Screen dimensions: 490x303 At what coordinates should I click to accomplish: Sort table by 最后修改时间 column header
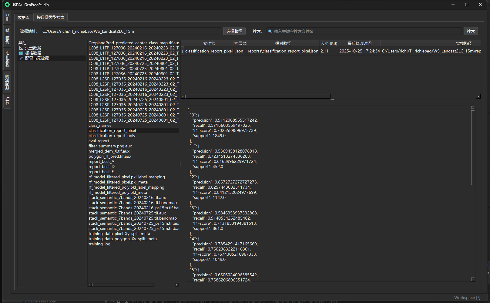coord(359,43)
